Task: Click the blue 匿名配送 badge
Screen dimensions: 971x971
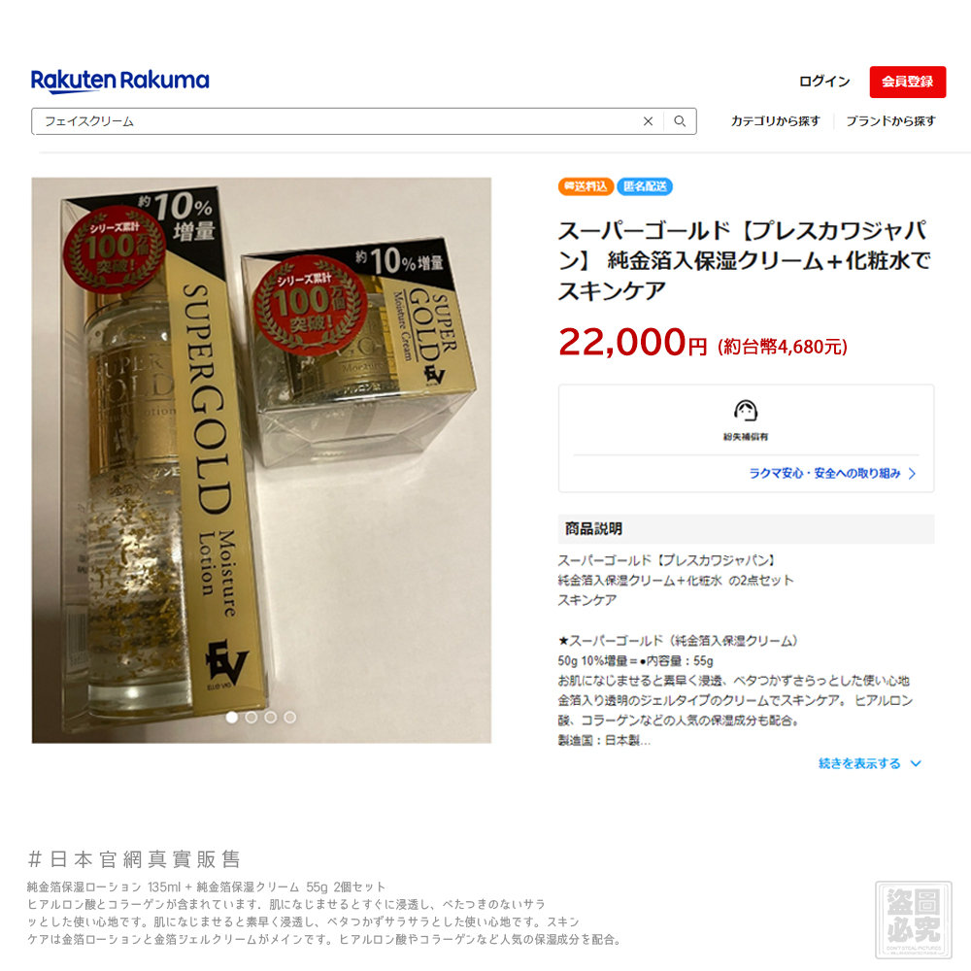Action: 645,186
